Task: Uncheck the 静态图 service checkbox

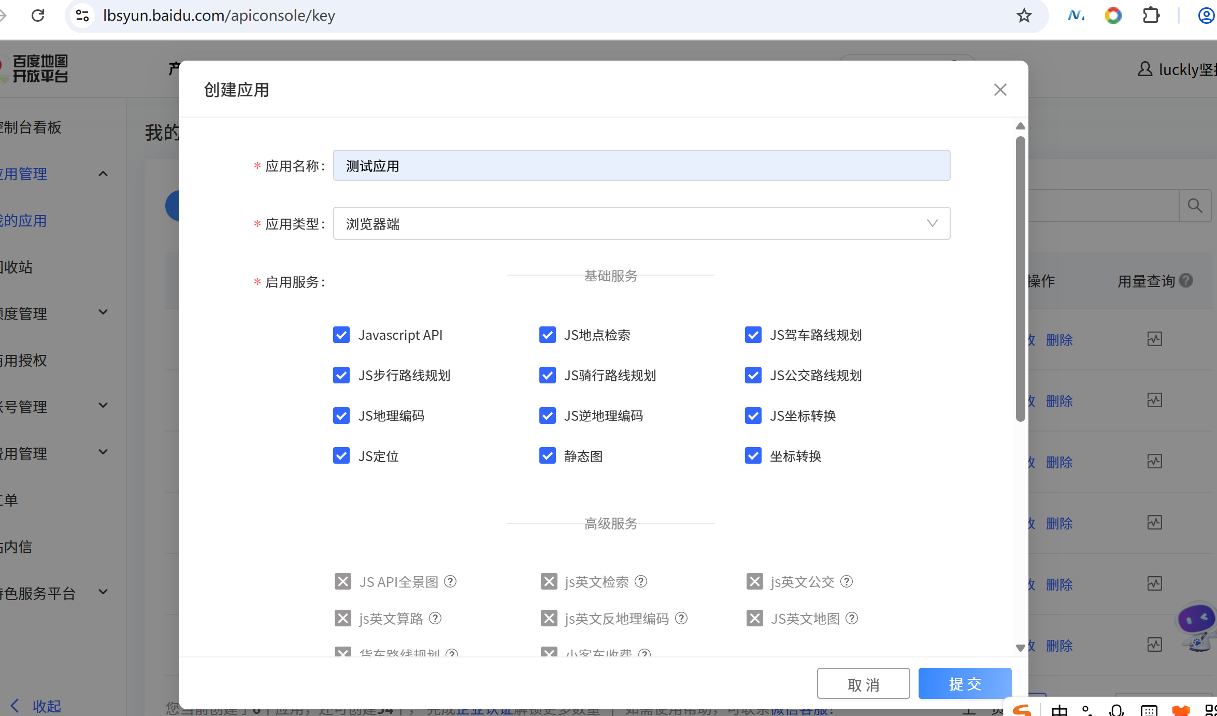Action: [x=548, y=456]
